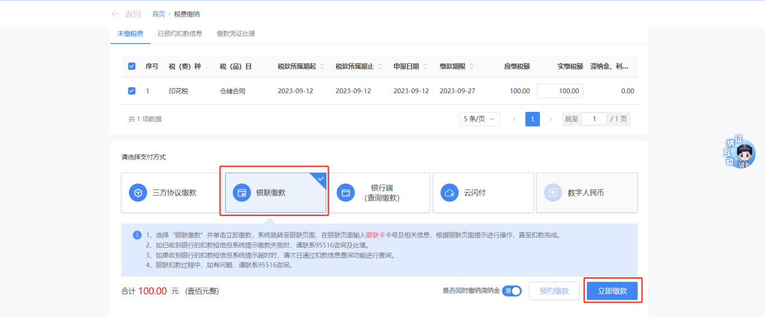
Task: Open the 5条/页 page size dropdown
Action: pyautogui.click(x=479, y=119)
